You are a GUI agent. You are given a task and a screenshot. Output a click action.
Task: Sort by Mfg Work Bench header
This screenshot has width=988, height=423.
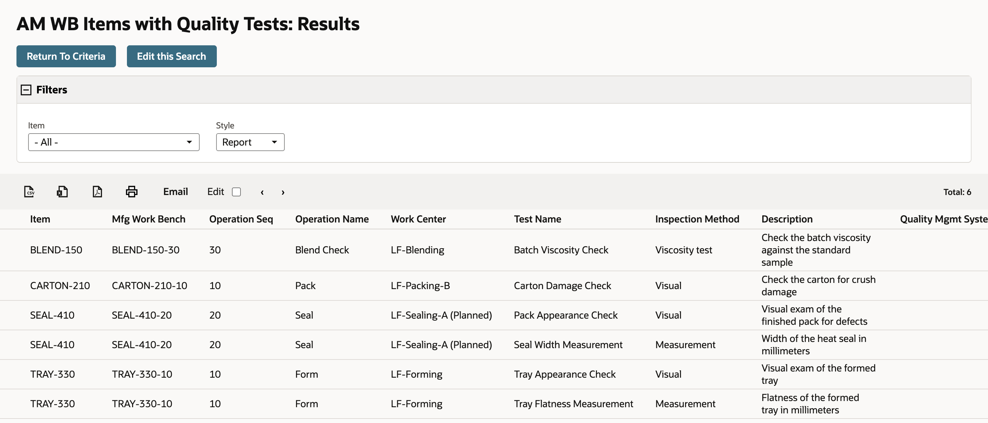pos(149,219)
